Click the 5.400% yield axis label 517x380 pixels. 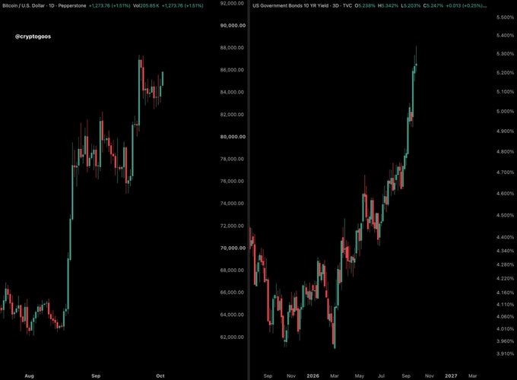click(x=505, y=35)
